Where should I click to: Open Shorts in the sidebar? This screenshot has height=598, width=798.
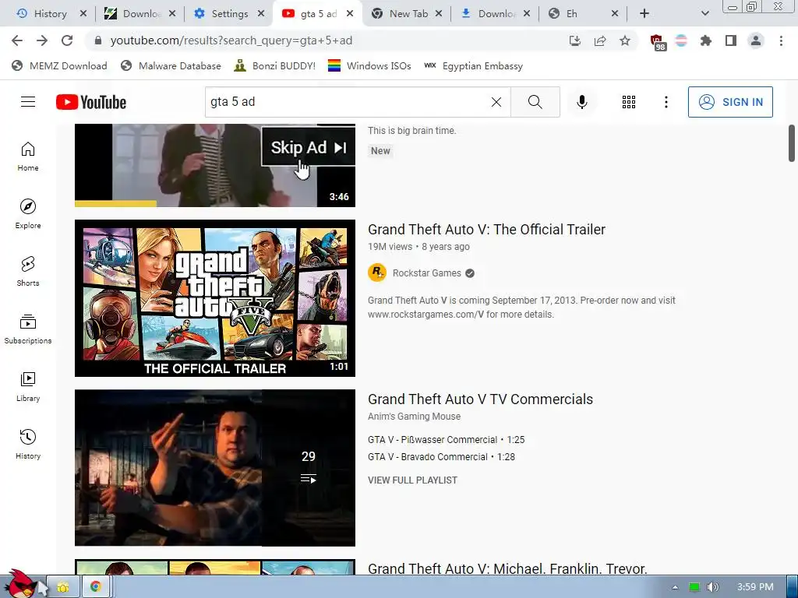(28, 272)
